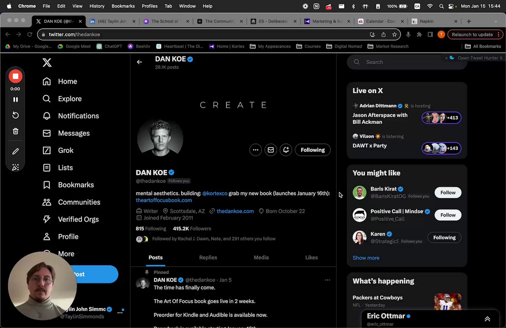View the 415.2K Followers list
Image resolution: width=506 pixels, height=328 pixels.
point(192,229)
